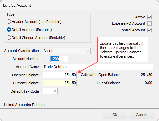Toggle the Control Account checkbox

(149, 30)
